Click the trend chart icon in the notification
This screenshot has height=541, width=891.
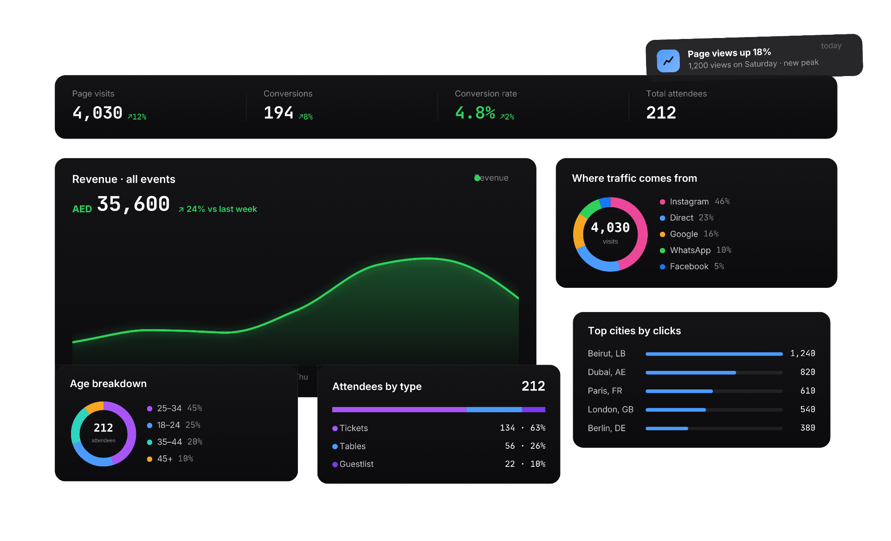coord(668,61)
